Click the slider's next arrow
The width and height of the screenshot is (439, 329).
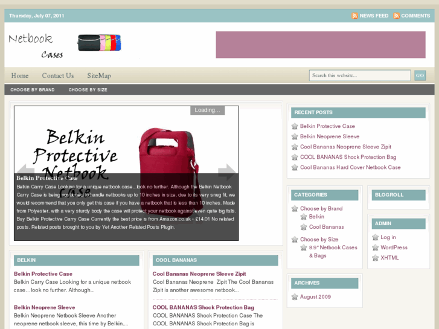[x=227, y=171]
